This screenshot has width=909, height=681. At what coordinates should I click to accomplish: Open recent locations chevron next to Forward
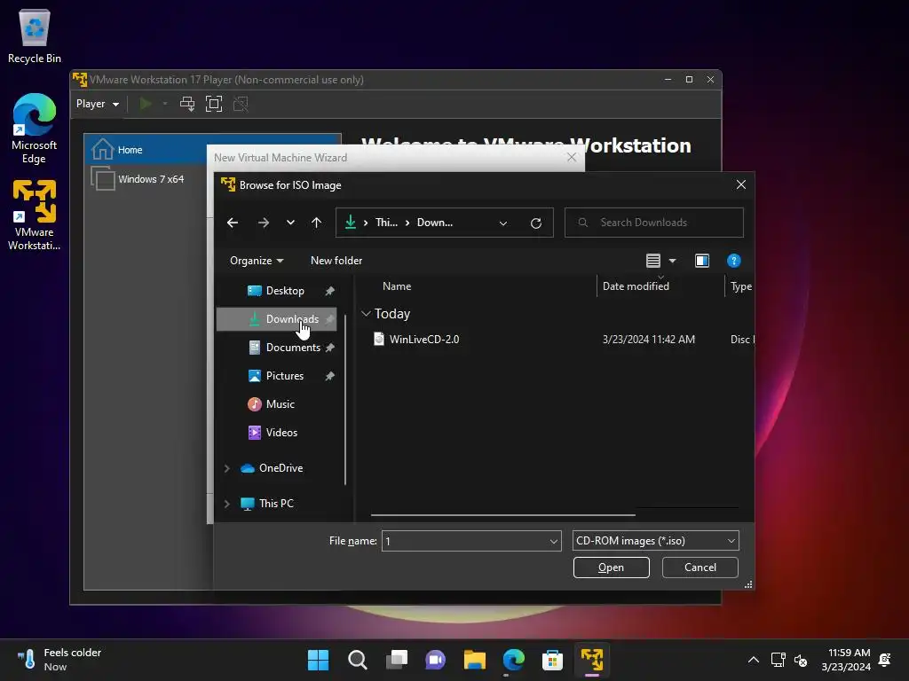290,223
